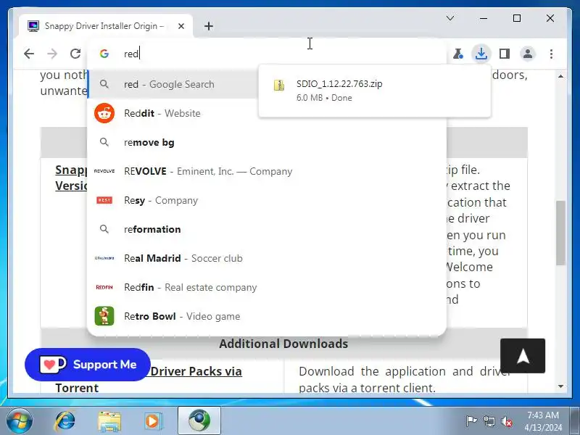
Task: Click the Real Madrid logo icon
Action: [104, 258]
